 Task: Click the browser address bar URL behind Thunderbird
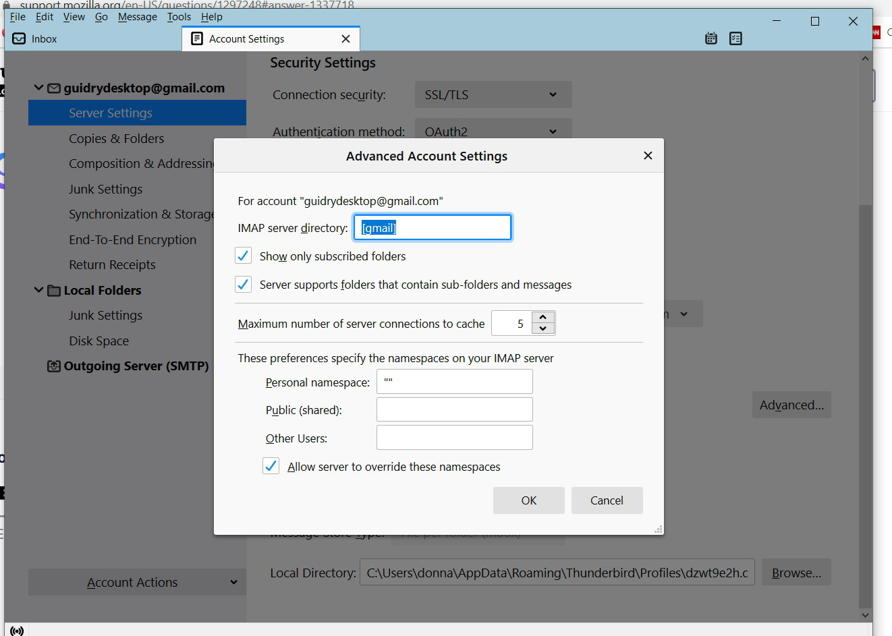[187, 4]
